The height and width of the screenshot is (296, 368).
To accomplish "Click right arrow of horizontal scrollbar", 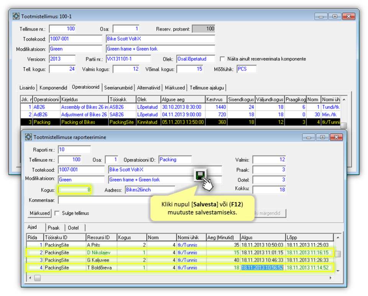I will (330, 278).
